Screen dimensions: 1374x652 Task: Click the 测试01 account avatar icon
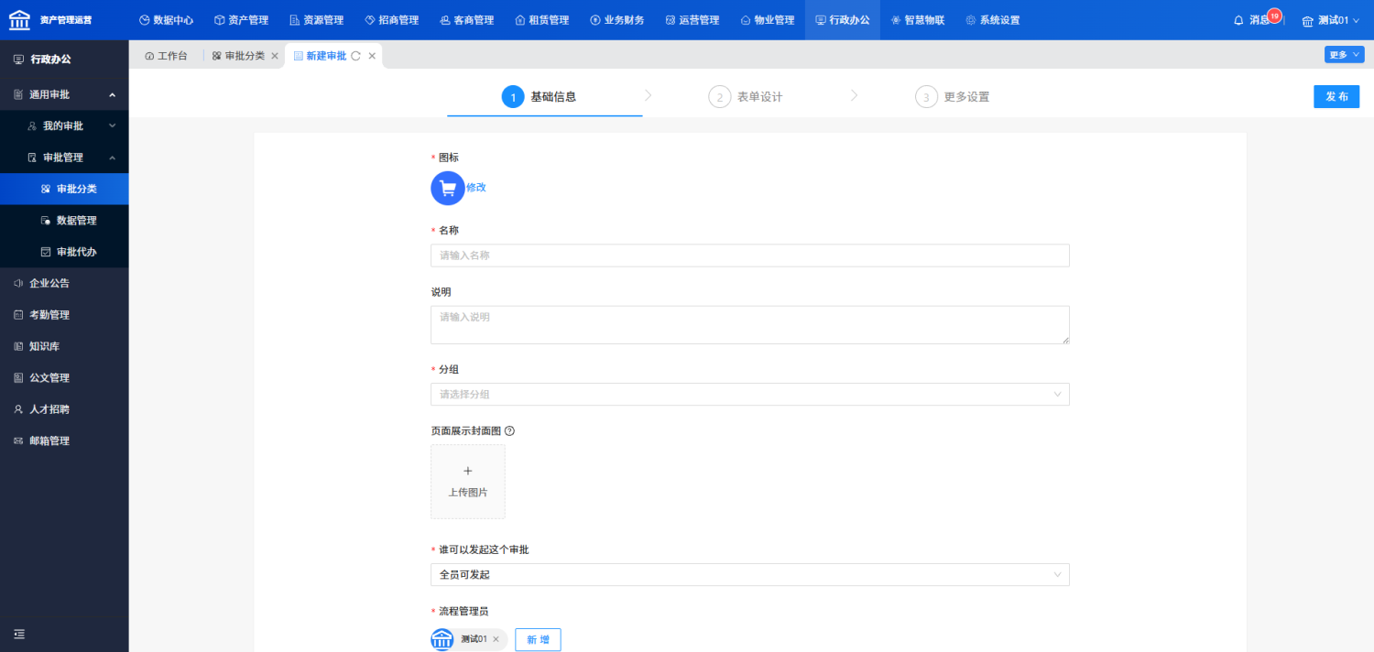[1308, 20]
